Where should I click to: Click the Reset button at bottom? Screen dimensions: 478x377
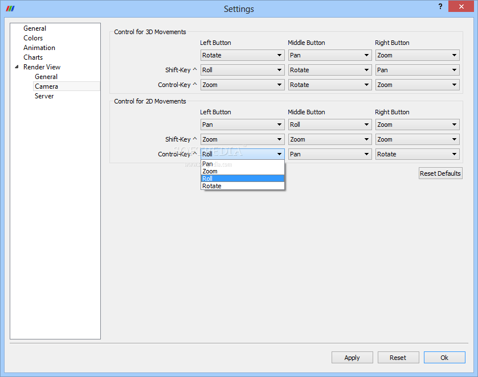[398, 358]
